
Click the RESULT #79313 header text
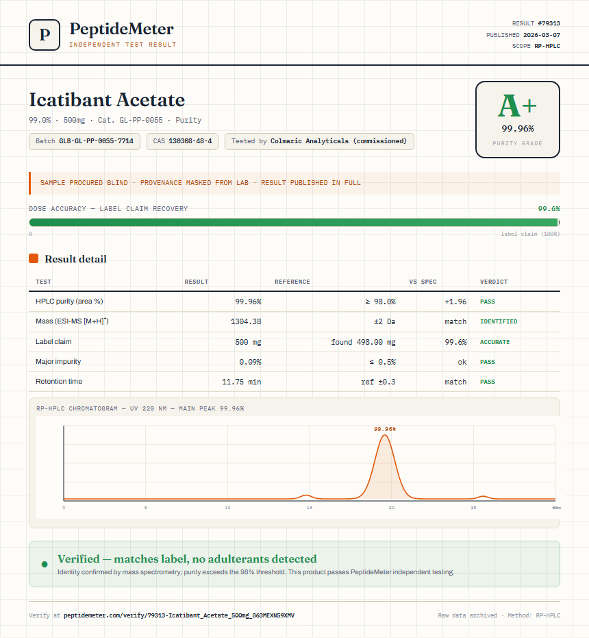coord(536,23)
